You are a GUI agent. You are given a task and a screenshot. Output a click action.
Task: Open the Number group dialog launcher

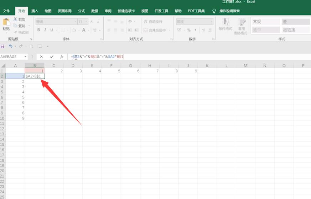[213, 39]
